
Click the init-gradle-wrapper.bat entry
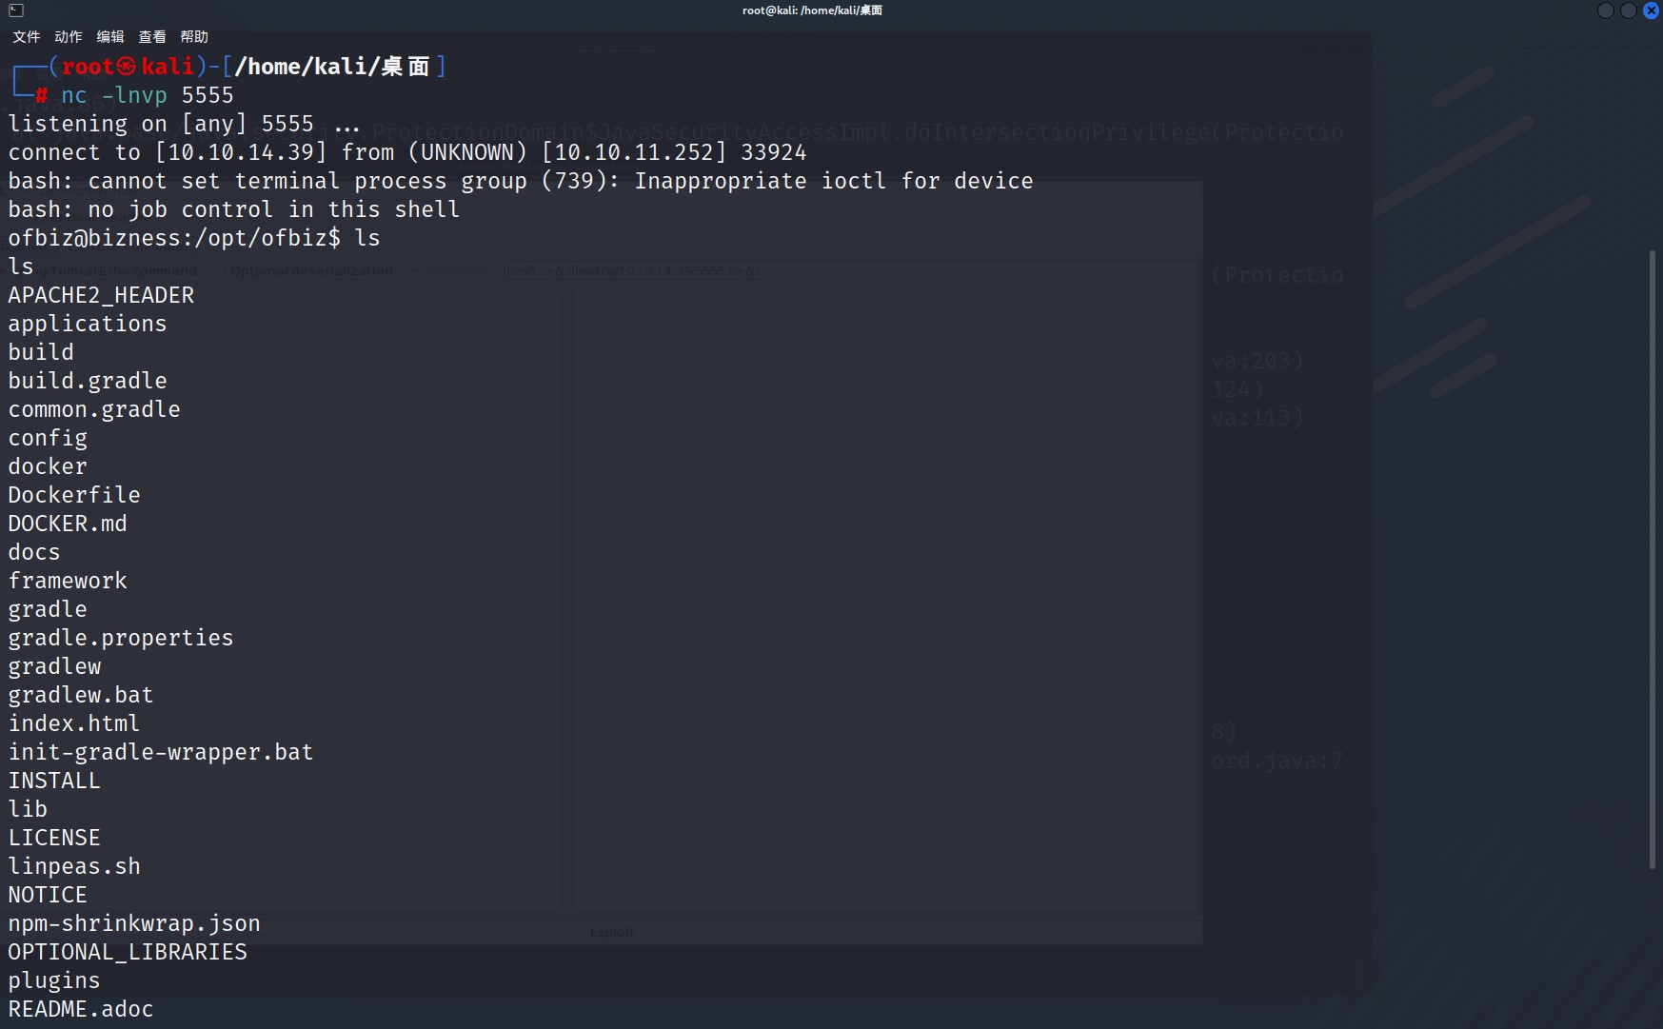pos(161,752)
